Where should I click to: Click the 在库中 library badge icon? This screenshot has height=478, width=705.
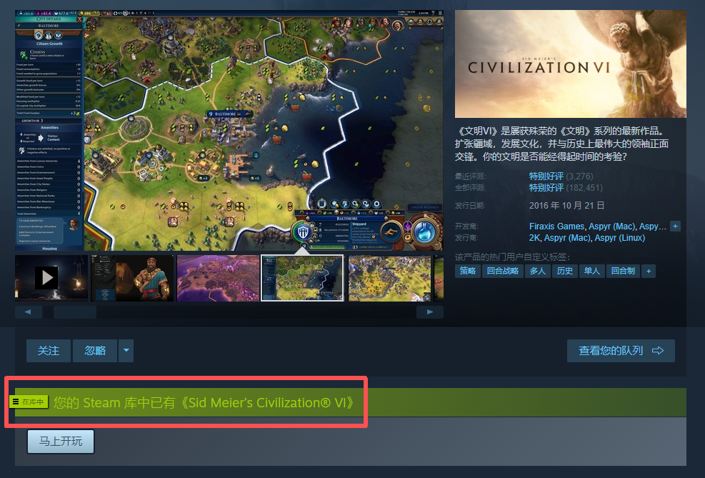pyautogui.click(x=29, y=402)
